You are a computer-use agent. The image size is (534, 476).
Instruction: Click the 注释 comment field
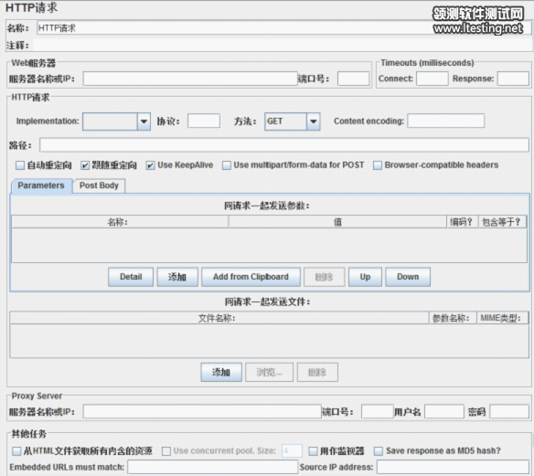282,46
